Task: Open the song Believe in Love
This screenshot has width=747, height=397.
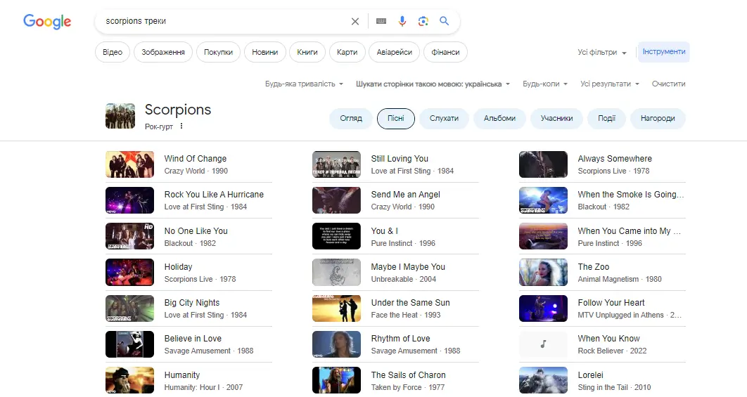Action: (189, 344)
